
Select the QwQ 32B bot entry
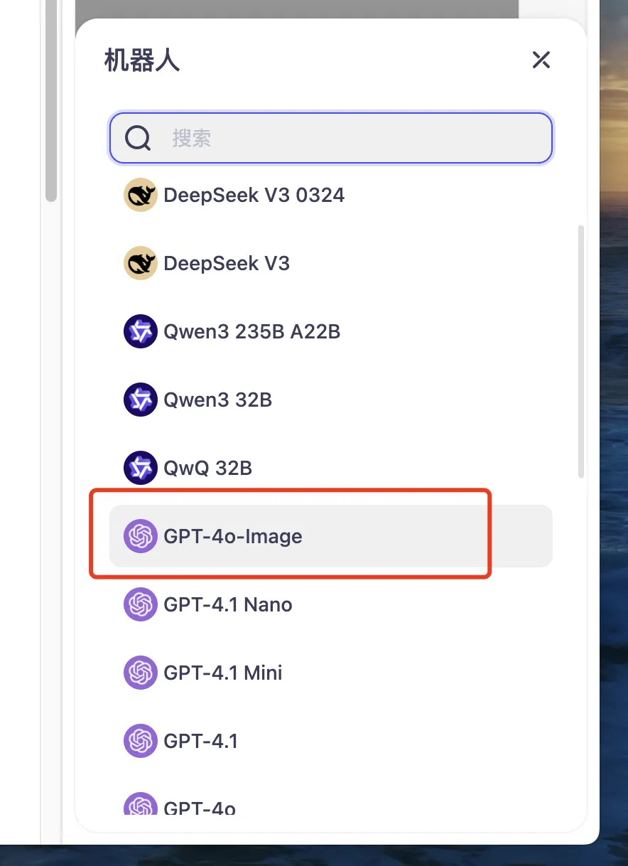coord(331,468)
